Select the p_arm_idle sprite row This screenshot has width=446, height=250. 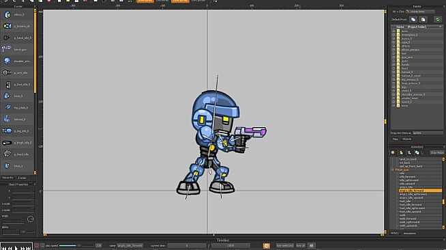(17, 73)
